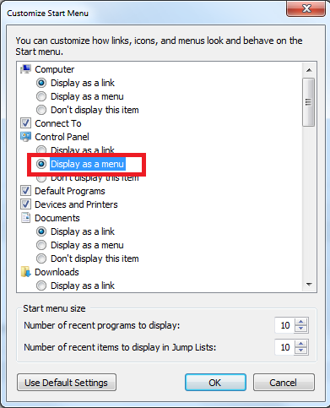330x408 pixels.
Task: Select Documents 'Display as a link' radio
Action: point(41,231)
